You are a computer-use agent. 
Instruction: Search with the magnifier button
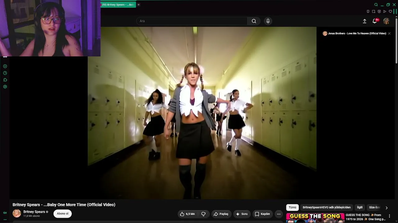coord(254,21)
